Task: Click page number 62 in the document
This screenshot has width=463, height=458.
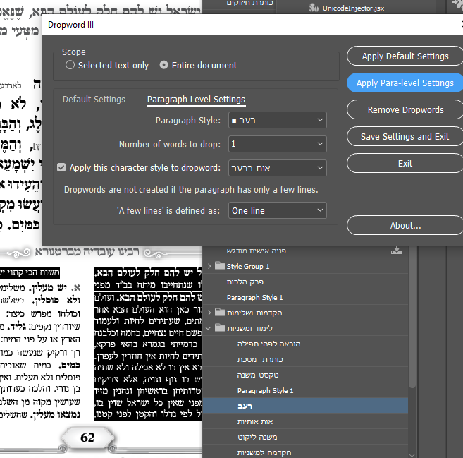Action: coord(87,438)
